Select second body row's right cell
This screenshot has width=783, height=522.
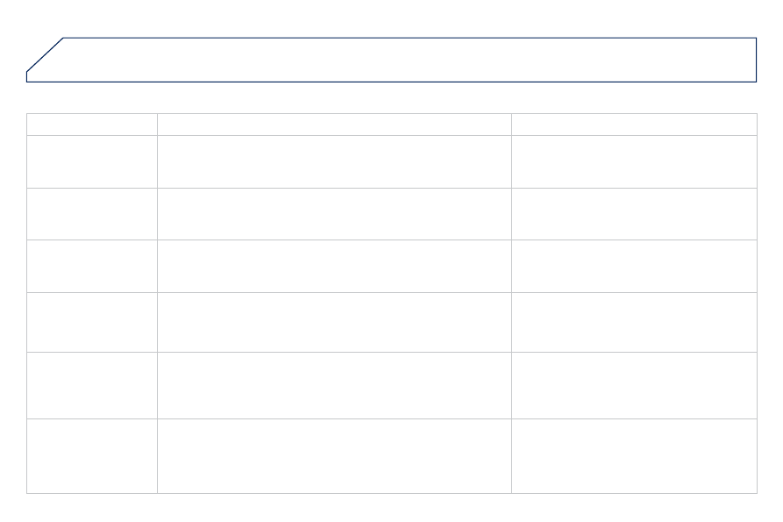634,214
